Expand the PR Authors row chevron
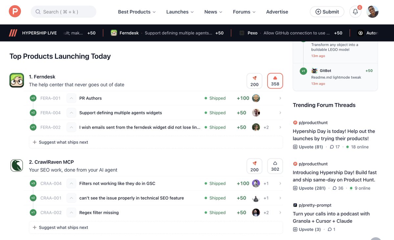The width and height of the screenshot is (394, 240). (x=280, y=98)
